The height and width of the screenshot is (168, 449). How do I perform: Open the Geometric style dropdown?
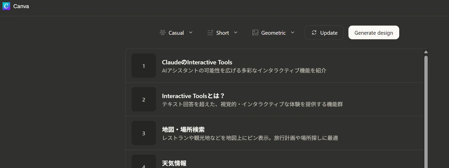(x=274, y=32)
